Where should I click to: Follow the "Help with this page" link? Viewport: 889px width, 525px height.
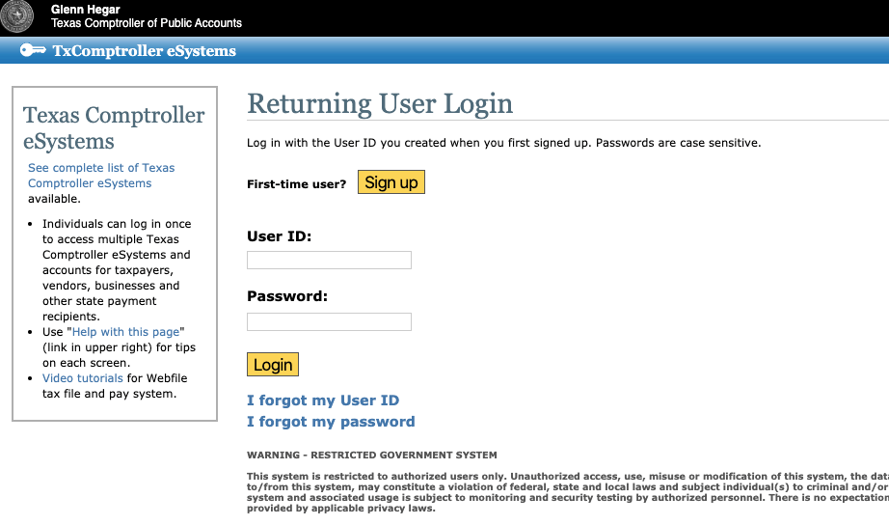click(125, 332)
